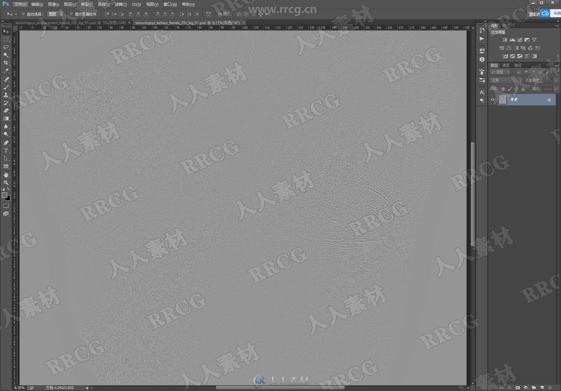Image resolution: width=561 pixels, height=391 pixels.
Task: Create a new layer group folder
Action: pos(534,388)
